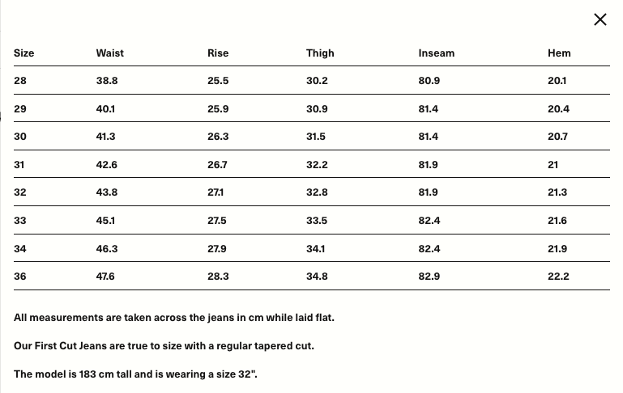Select the size 28 row label
This screenshot has width=623, height=393.
(20, 81)
